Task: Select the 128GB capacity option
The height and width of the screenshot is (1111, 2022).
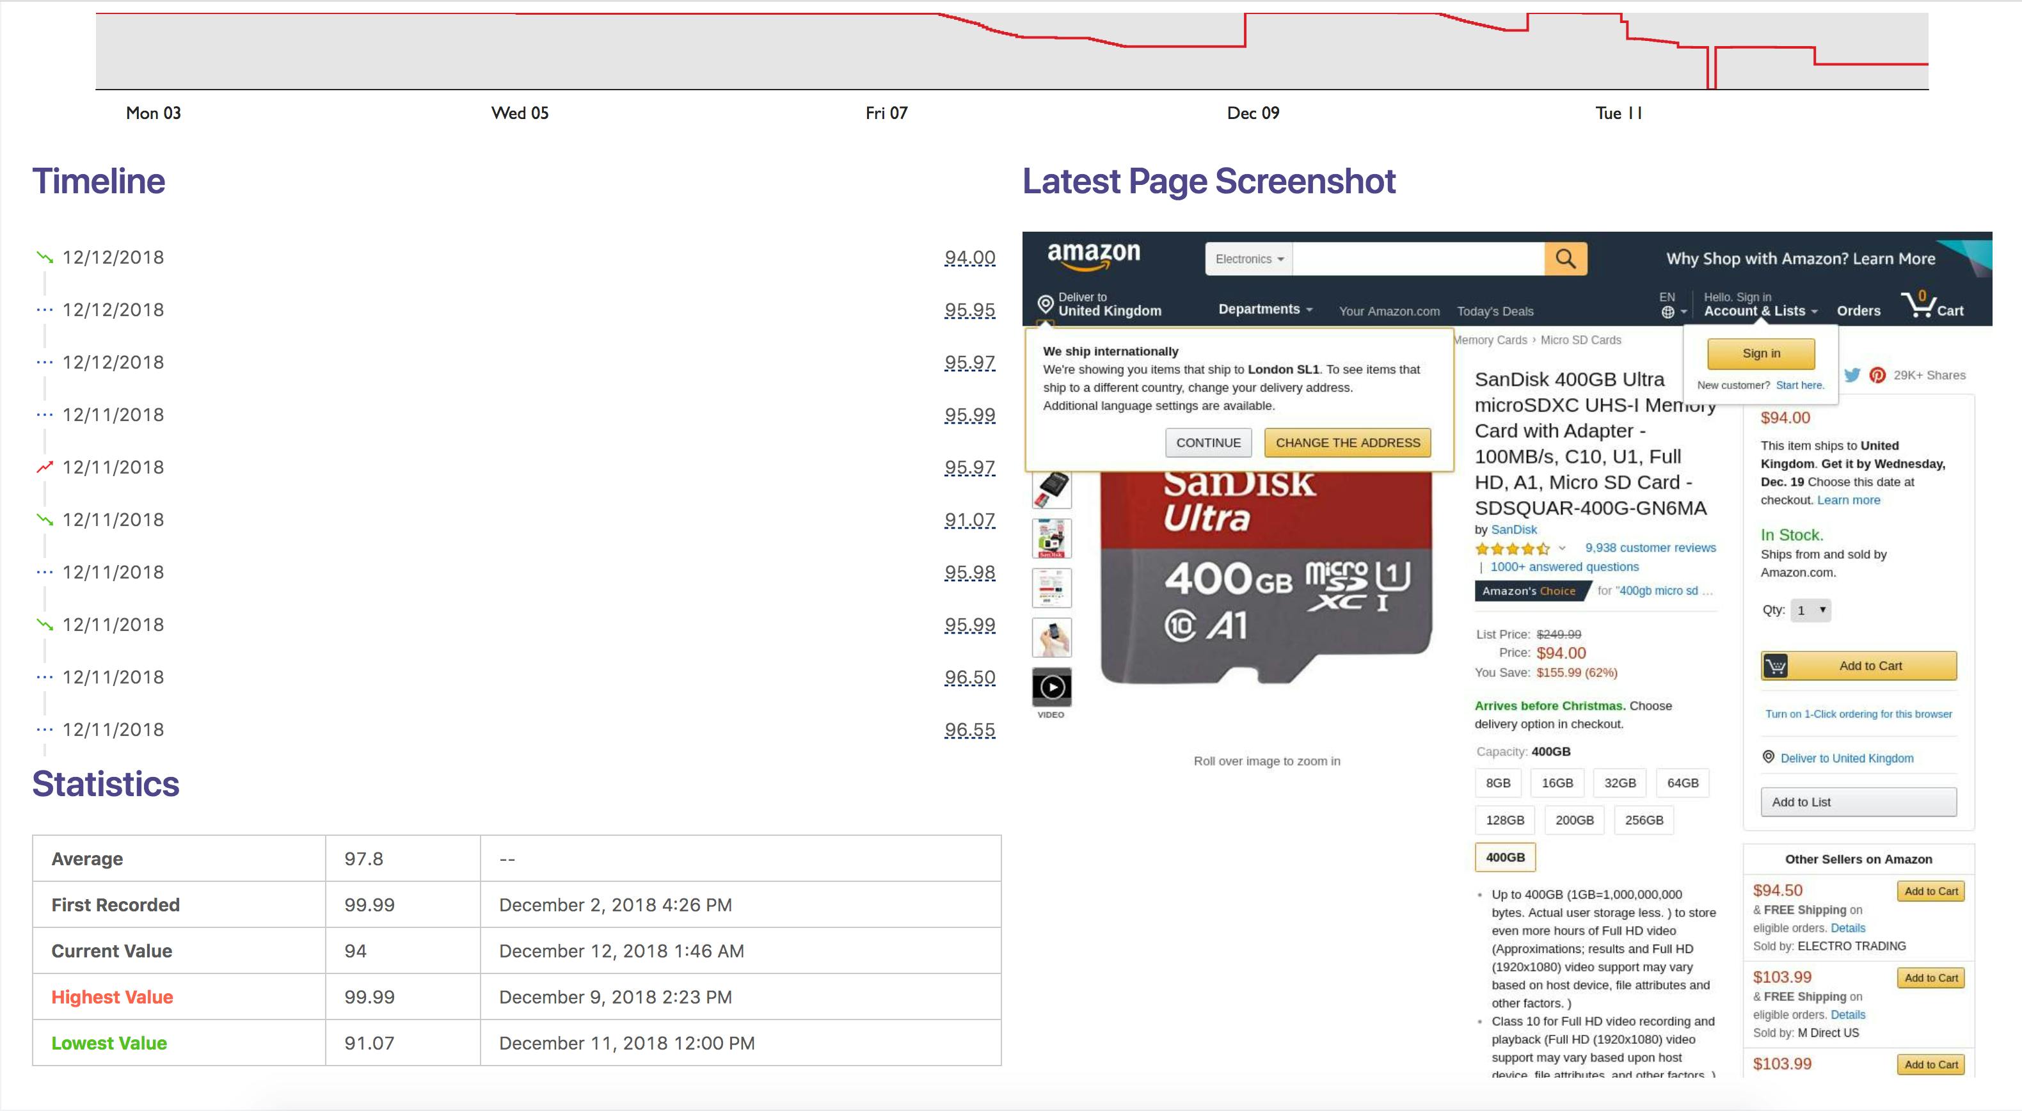Action: pos(1505,820)
